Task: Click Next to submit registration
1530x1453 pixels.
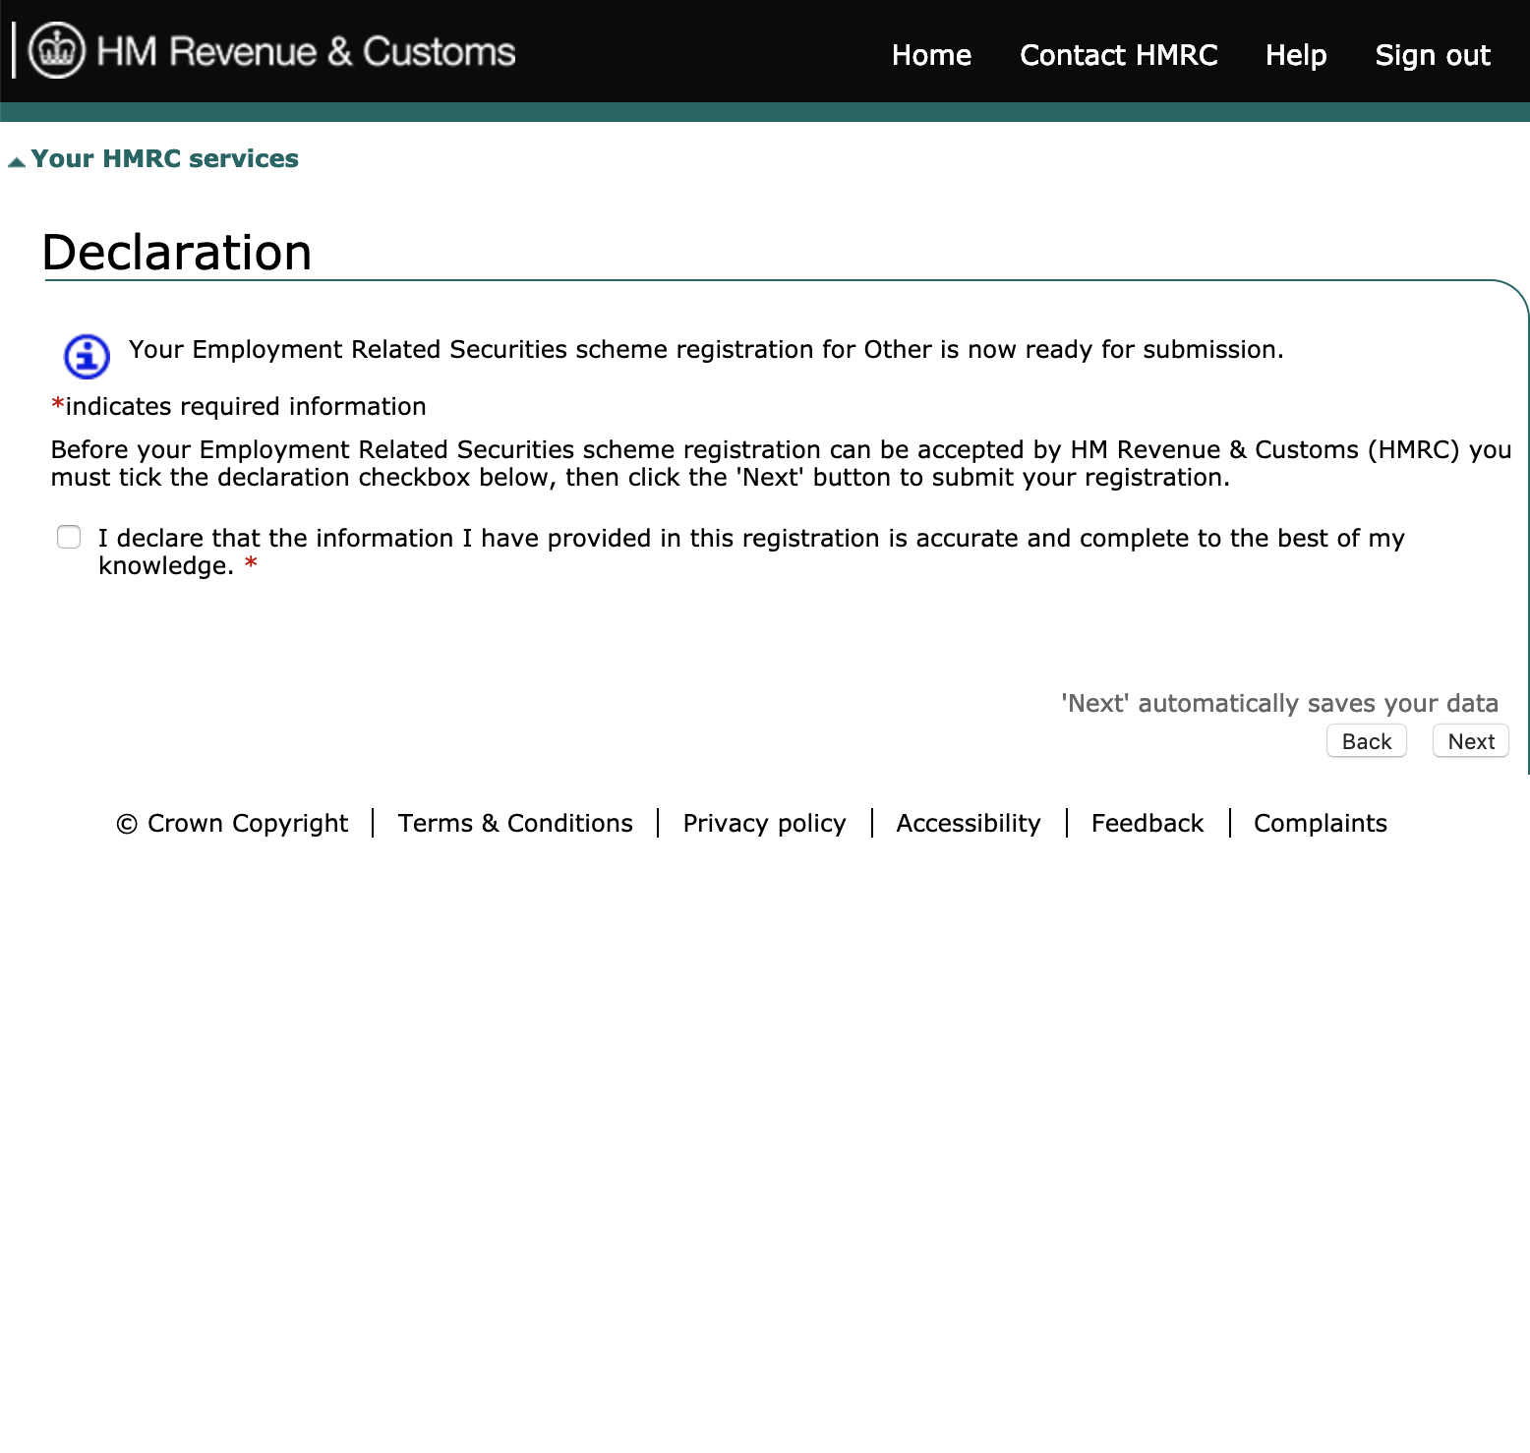Action: click(1471, 741)
